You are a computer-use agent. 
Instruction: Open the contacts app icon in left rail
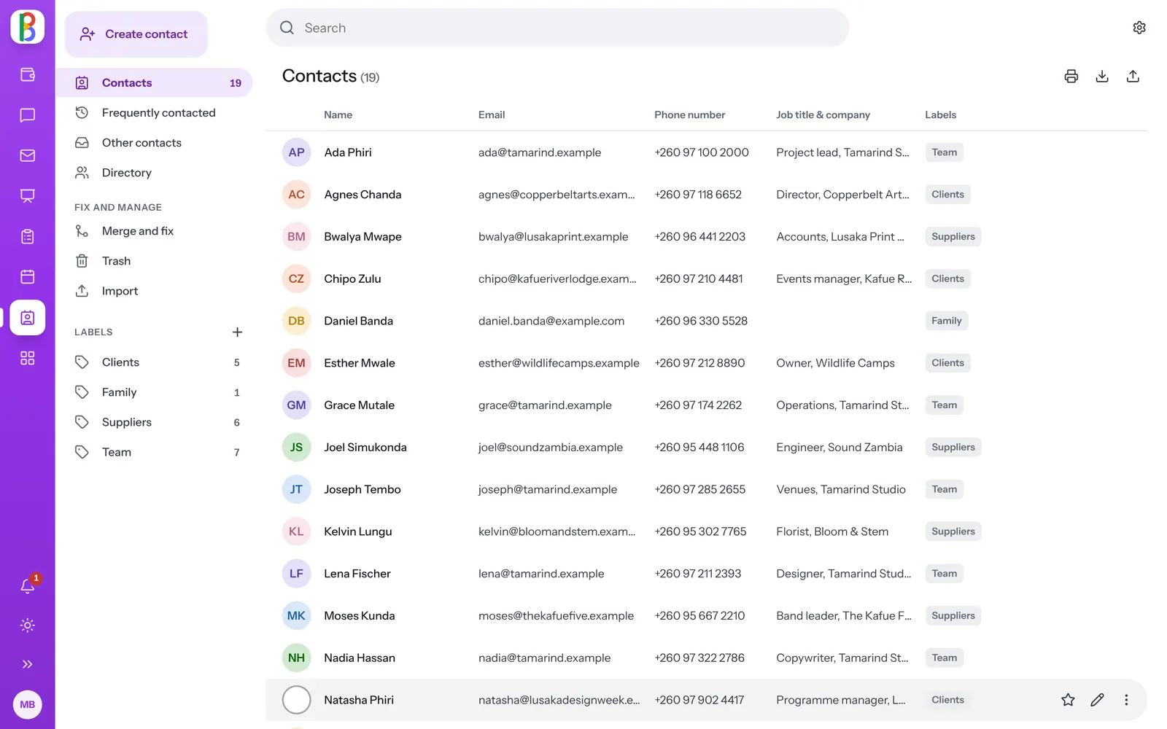(x=27, y=318)
